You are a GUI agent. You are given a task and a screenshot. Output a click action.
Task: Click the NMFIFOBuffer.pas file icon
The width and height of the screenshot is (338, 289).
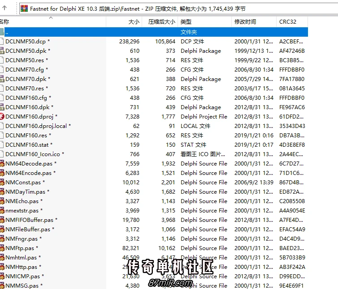point(2,220)
